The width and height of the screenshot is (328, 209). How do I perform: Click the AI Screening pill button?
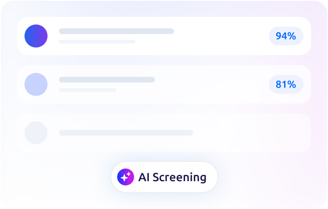pyautogui.click(x=164, y=177)
